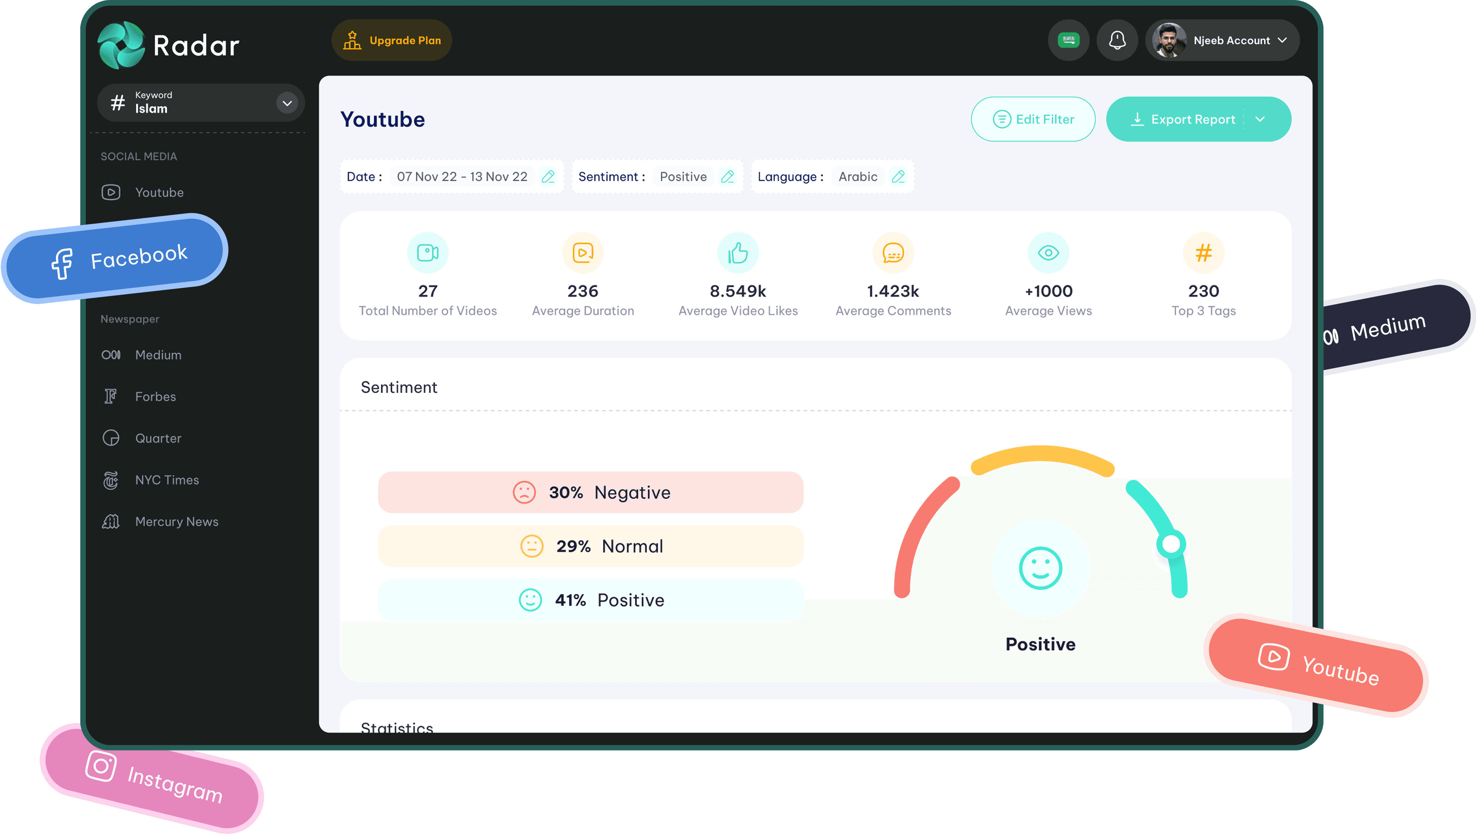Click the Upgrade Plan button
This screenshot has height=835, width=1476.
[392, 40]
